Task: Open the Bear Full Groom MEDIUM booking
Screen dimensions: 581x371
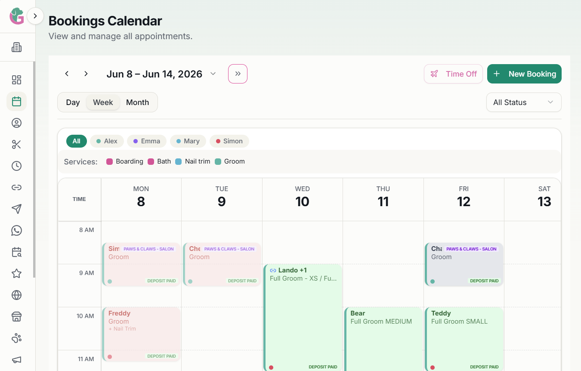Action: pos(383,339)
